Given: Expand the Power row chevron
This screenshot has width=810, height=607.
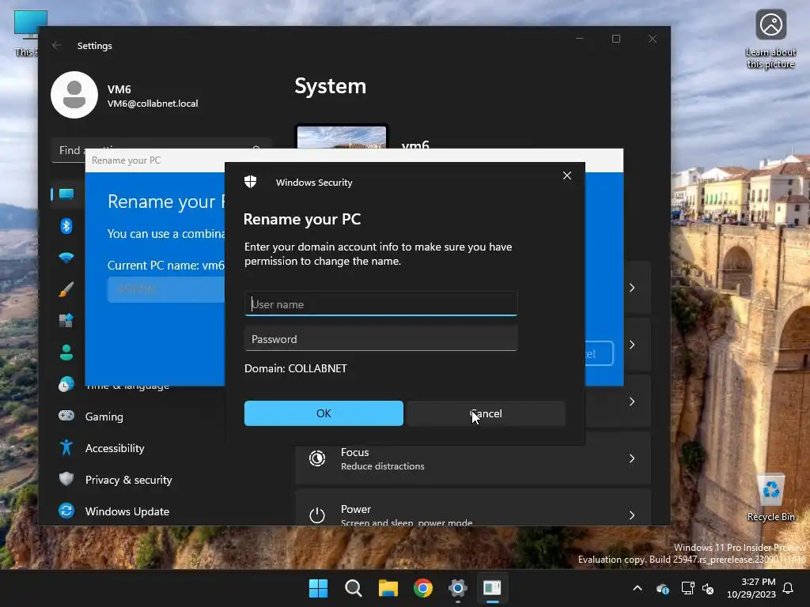Looking at the screenshot, I should [x=632, y=515].
